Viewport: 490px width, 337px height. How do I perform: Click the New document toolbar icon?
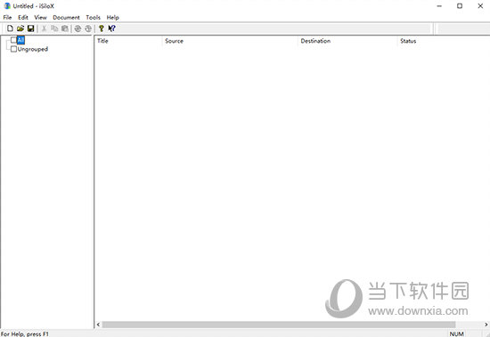(10, 28)
